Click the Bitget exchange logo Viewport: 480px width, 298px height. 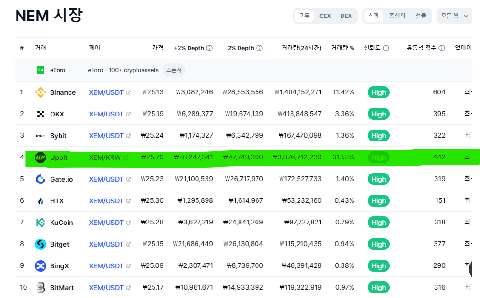coord(41,244)
